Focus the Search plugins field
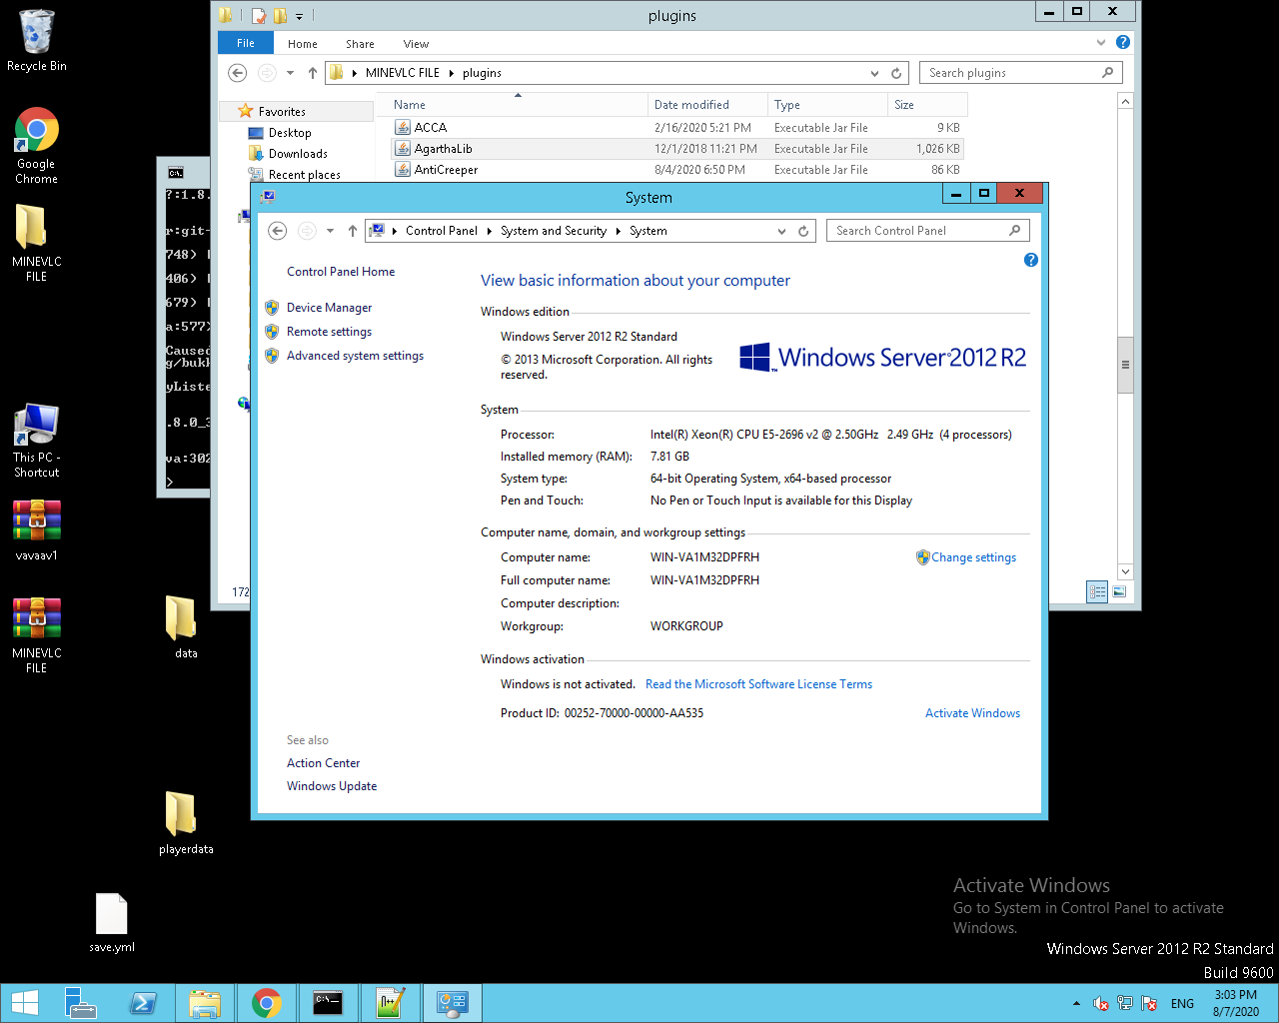 (1020, 73)
